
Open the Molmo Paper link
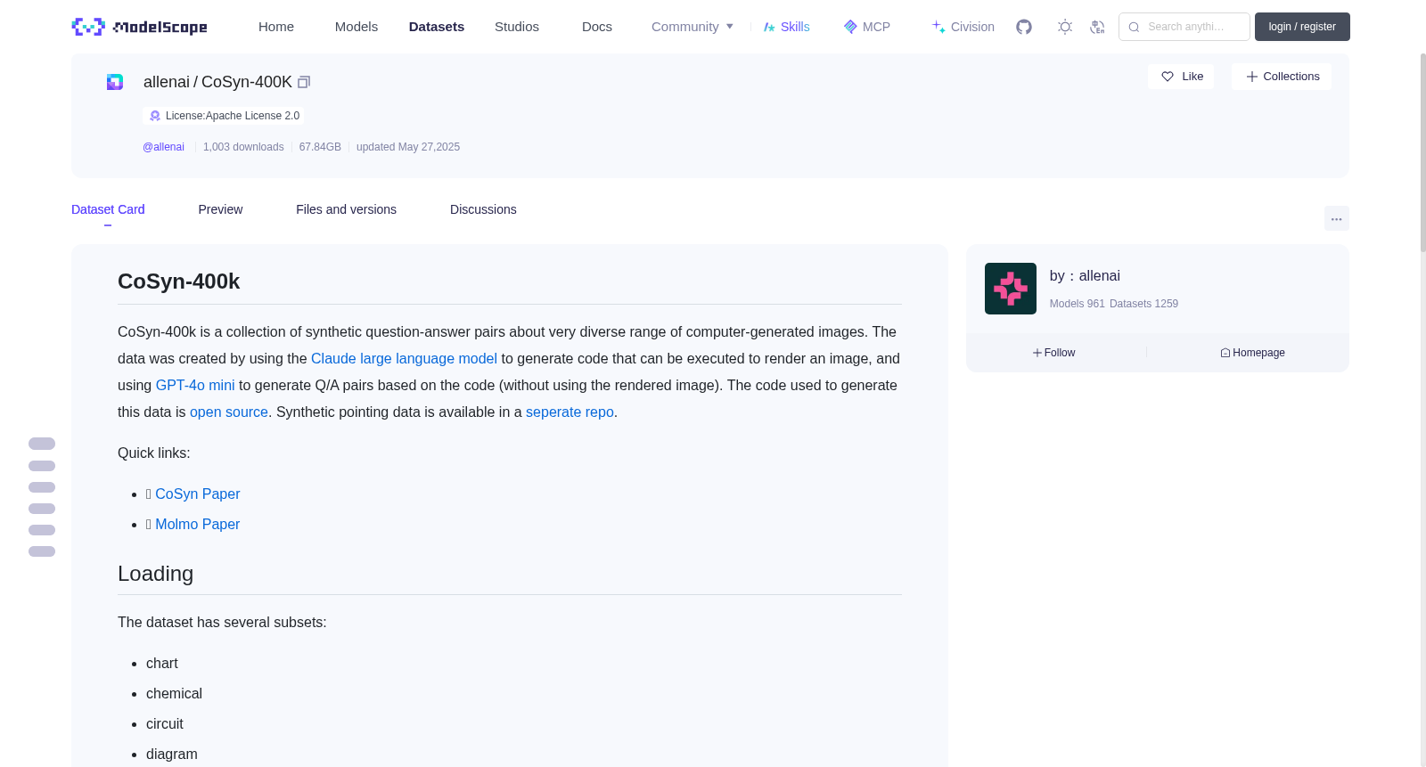(x=198, y=524)
